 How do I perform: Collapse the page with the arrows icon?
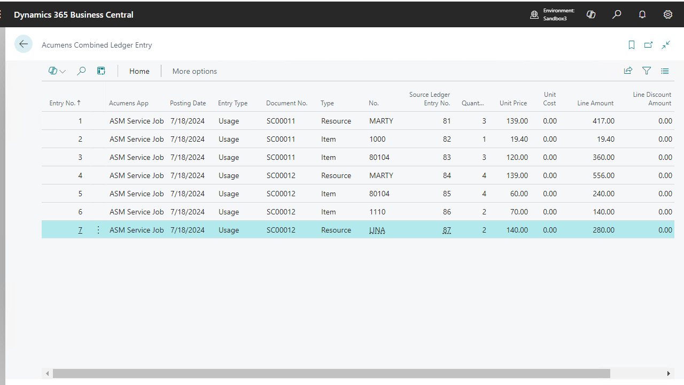tap(666, 45)
